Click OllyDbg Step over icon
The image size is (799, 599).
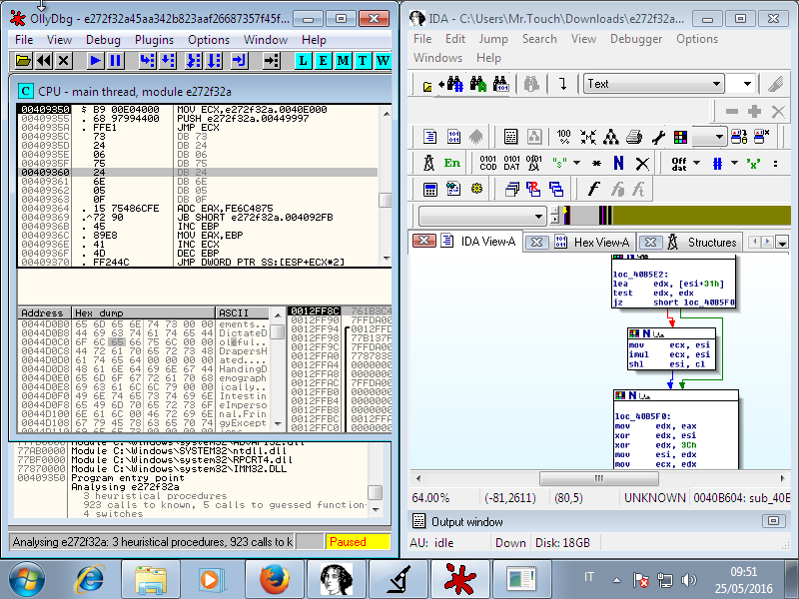168,61
